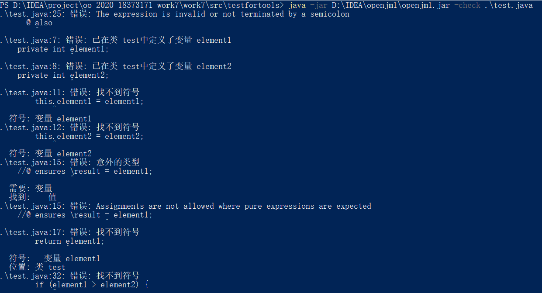Click the first '//@ ensures \result' line

(x=85, y=171)
